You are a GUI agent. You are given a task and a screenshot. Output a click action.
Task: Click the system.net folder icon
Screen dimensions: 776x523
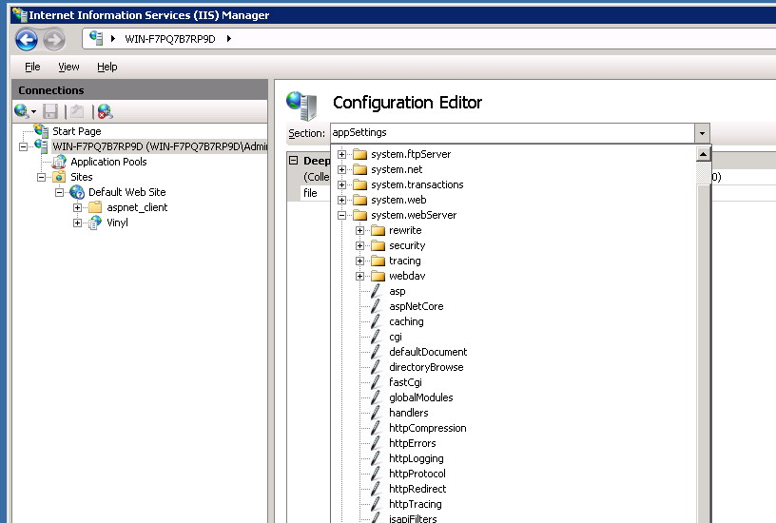coord(360,169)
